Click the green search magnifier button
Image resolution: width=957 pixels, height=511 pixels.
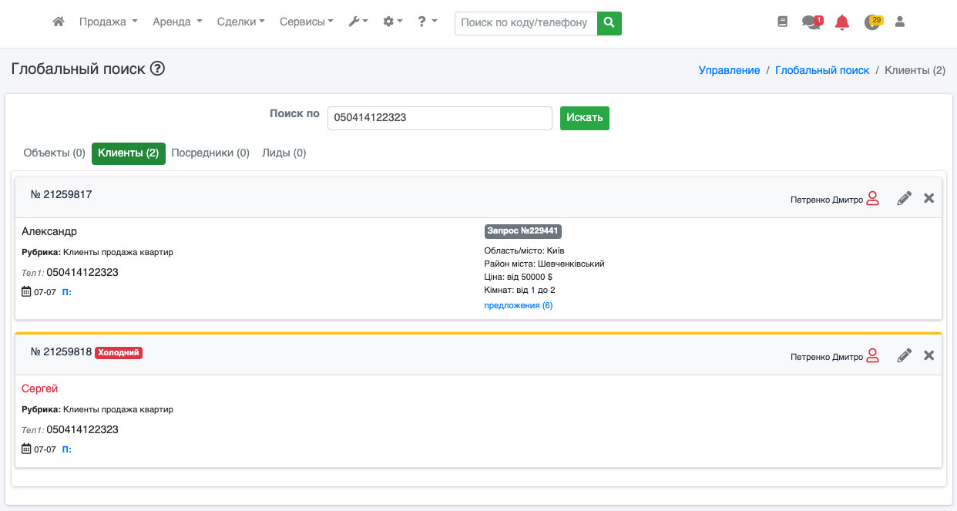coord(609,23)
